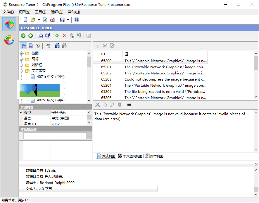Collapse the 字符串表 folder node

tap(21, 71)
